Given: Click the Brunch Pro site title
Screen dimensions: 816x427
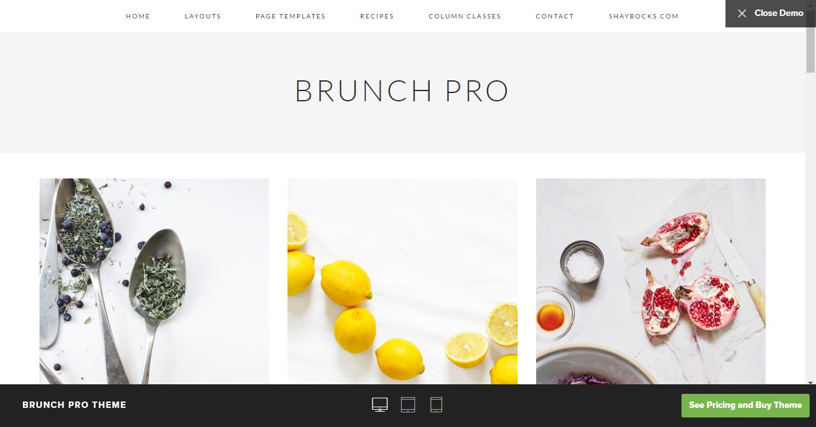Looking at the screenshot, I should coord(402,91).
